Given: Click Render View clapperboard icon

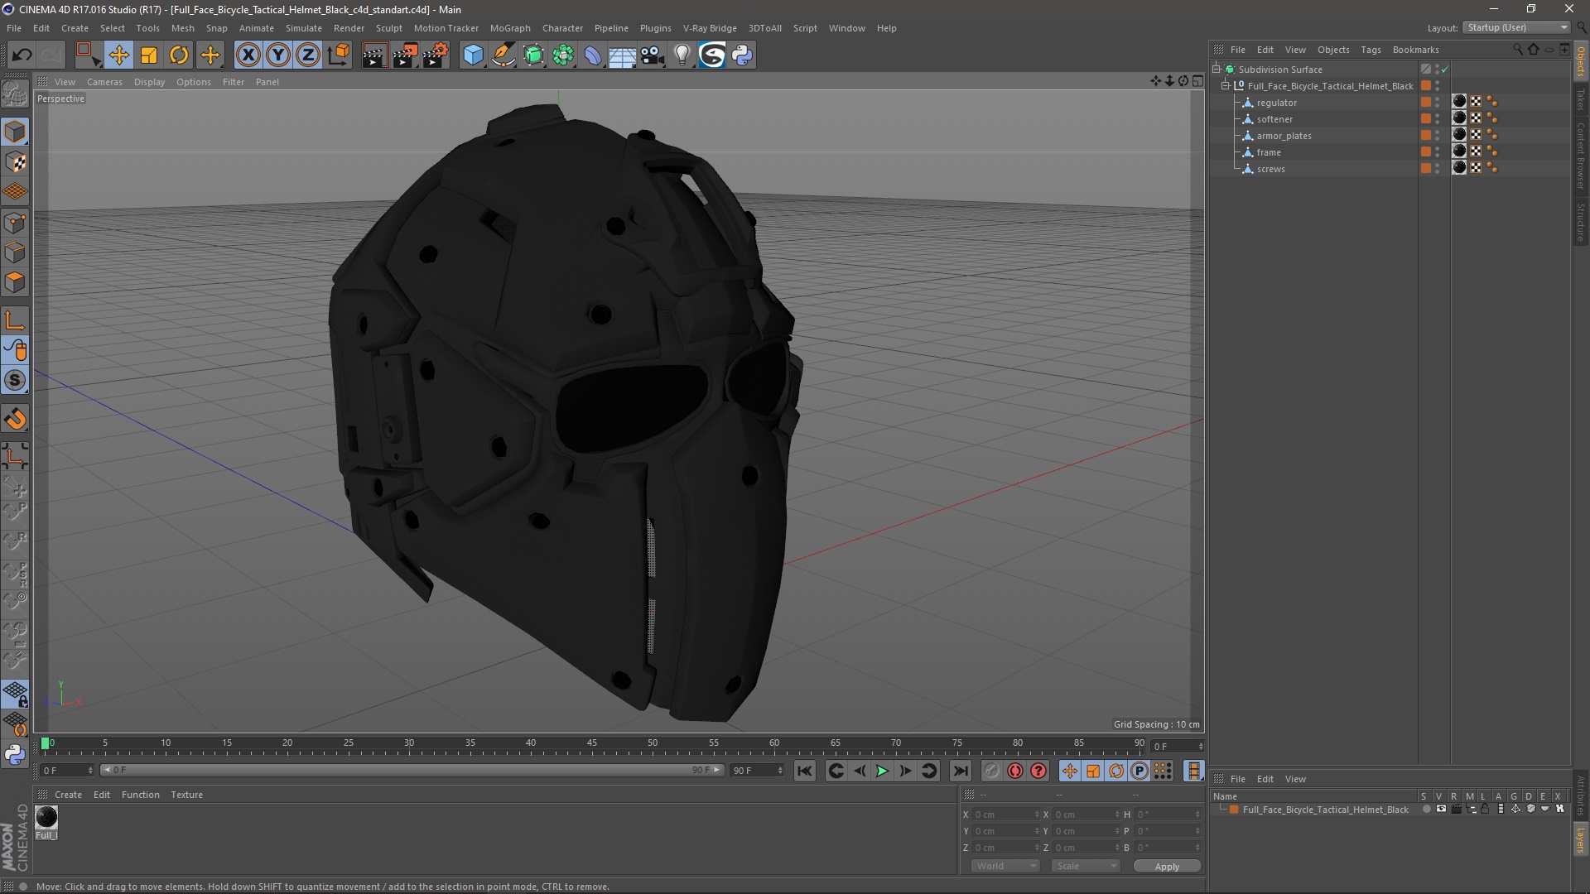Looking at the screenshot, I should (x=374, y=55).
